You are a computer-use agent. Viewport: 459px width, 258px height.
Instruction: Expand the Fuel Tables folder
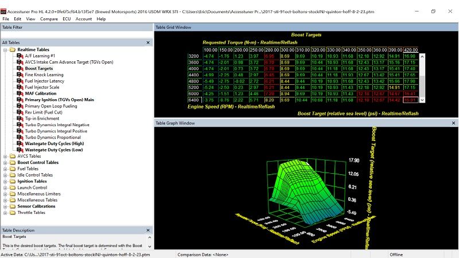pos(5,169)
